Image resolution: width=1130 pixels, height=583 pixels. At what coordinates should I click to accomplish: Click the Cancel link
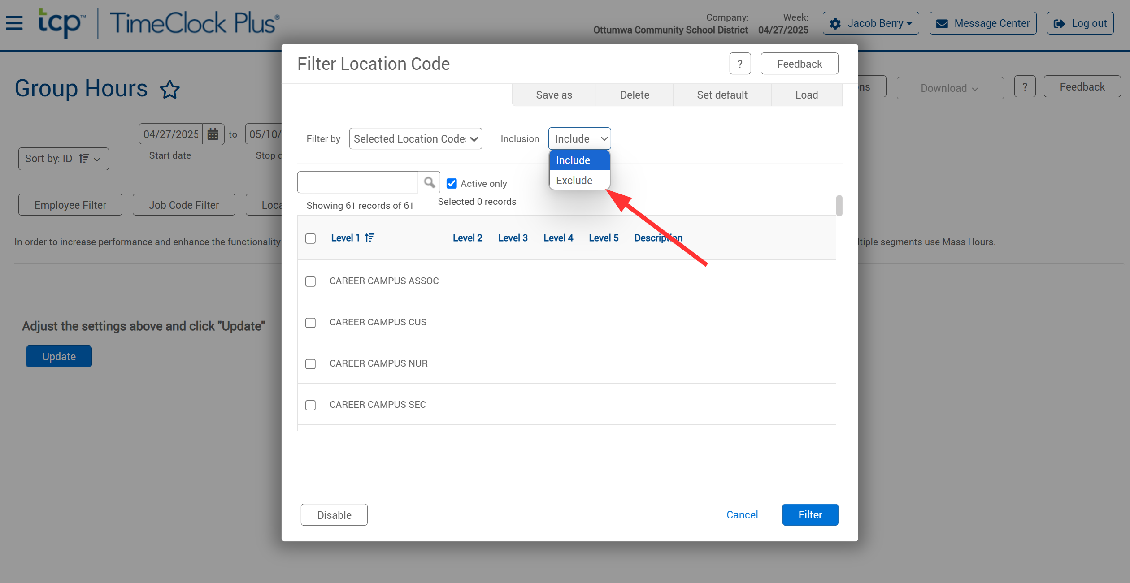[742, 515]
